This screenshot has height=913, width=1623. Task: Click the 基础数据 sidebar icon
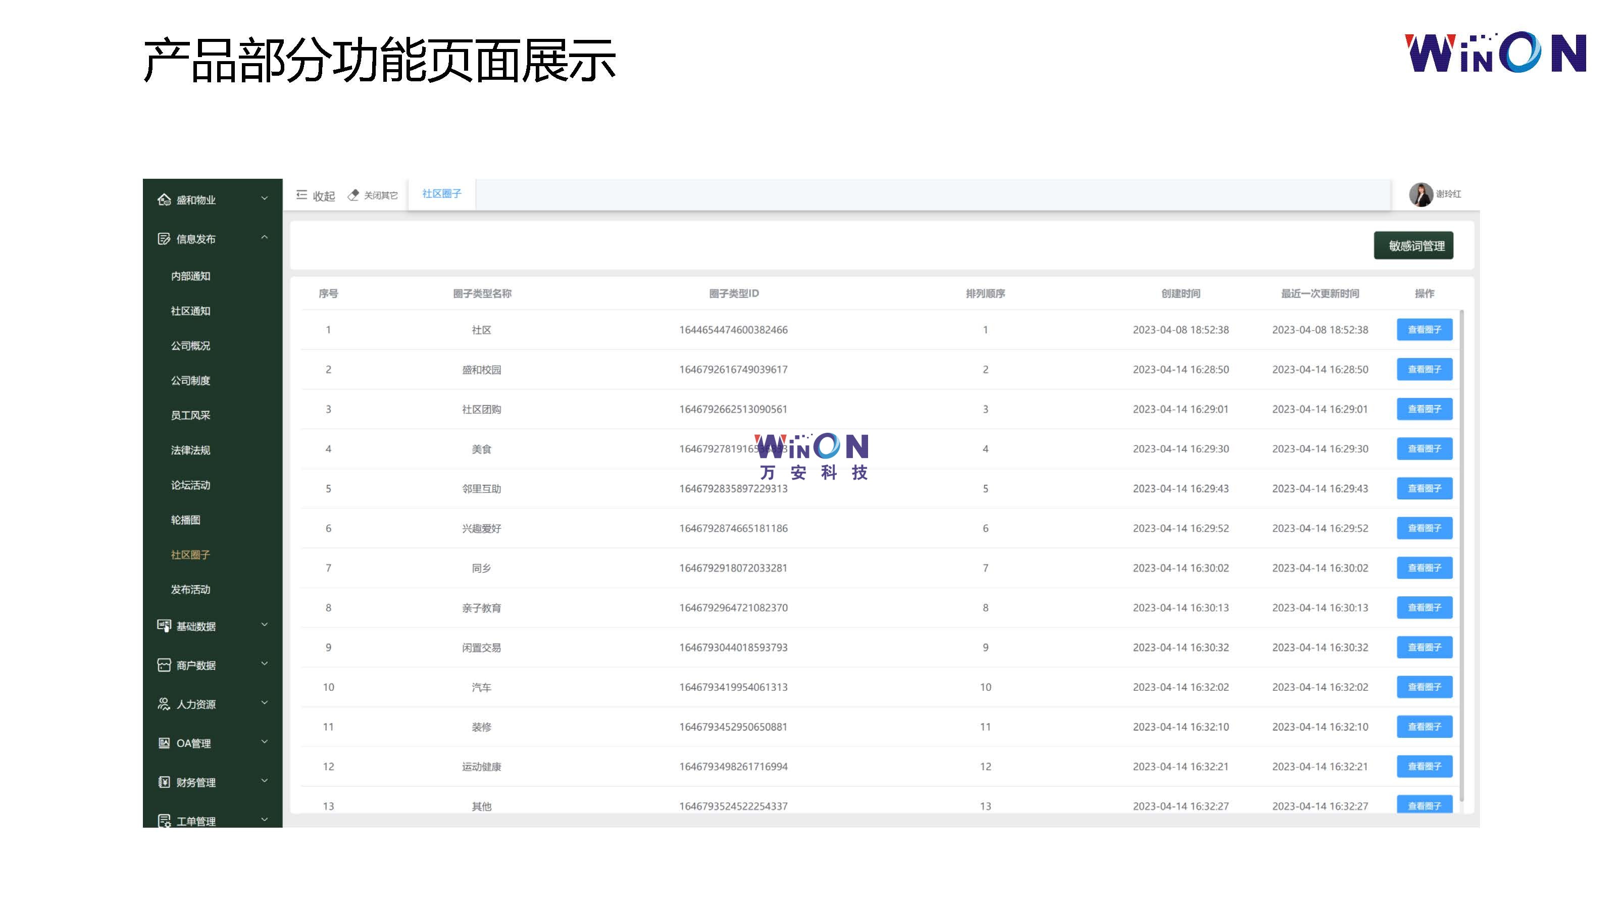point(164,626)
